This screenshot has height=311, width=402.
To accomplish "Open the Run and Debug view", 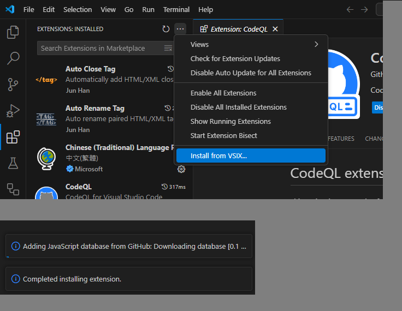I will click(x=13, y=111).
